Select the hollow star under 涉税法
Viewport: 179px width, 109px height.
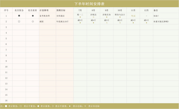tap(93, 17)
